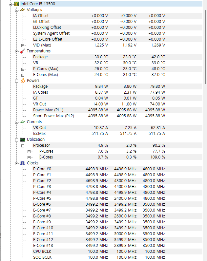Select the Powers label
This screenshot has width=207, height=261.
tap(33, 81)
